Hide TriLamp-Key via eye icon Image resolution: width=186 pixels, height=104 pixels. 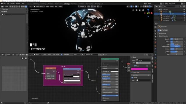coord(184,20)
